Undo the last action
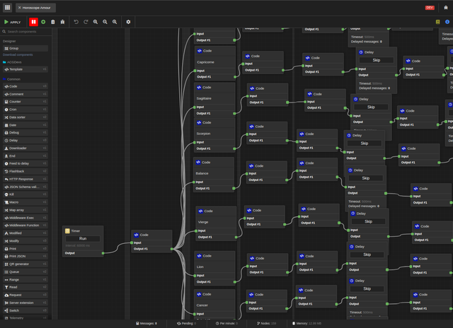The image size is (453, 328). click(x=76, y=22)
